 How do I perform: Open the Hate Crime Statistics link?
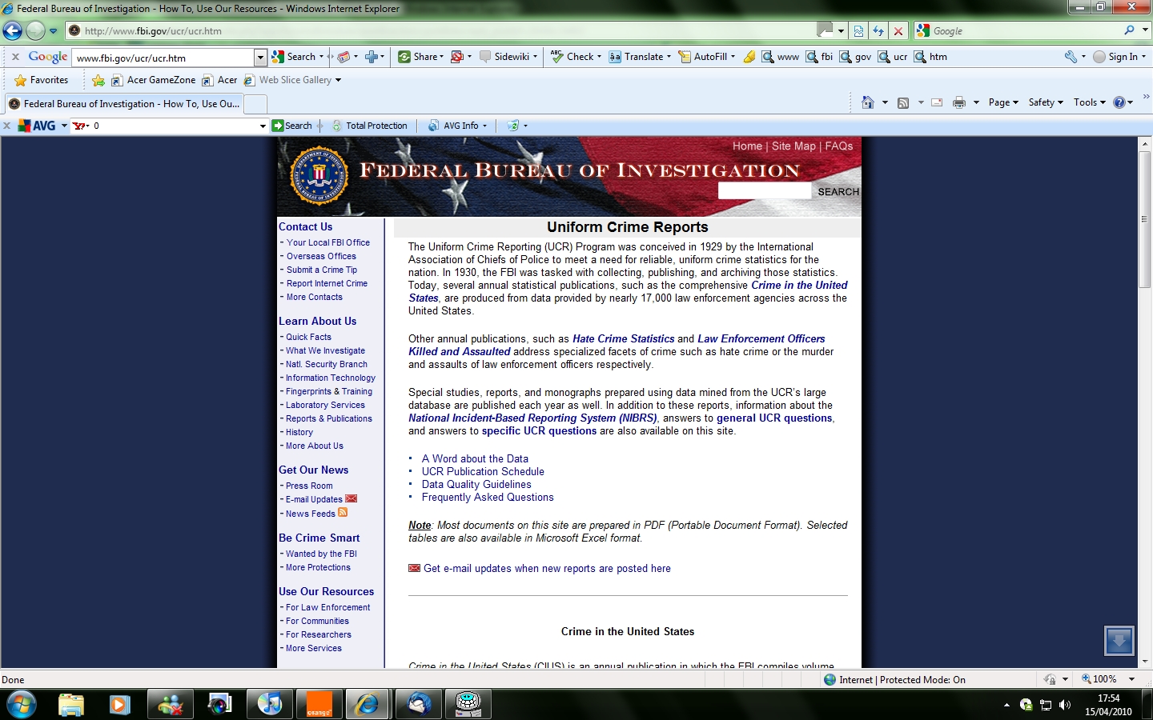pyautogui.click(x=624, y=339)
